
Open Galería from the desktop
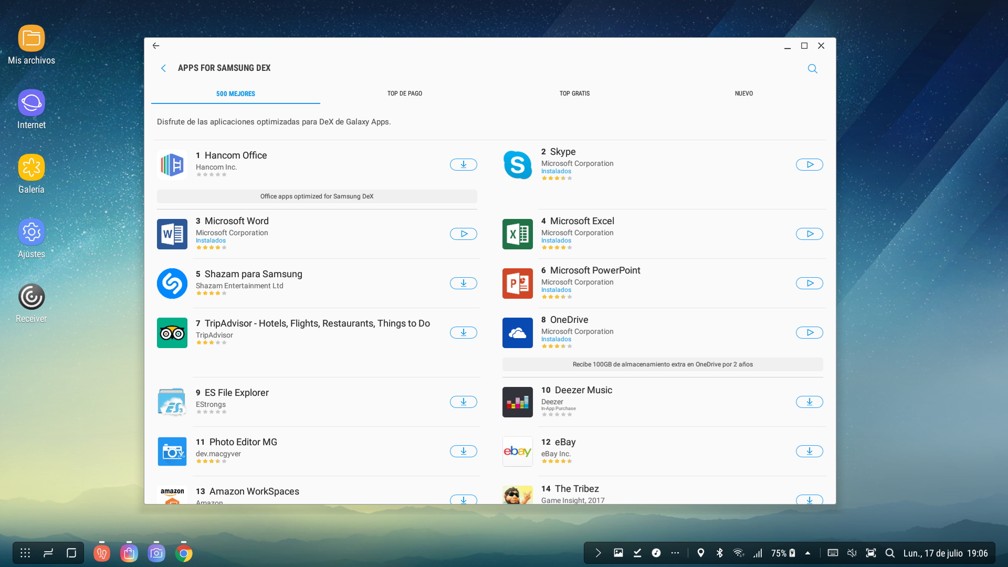pyautogui.click(x=31, y=174)
